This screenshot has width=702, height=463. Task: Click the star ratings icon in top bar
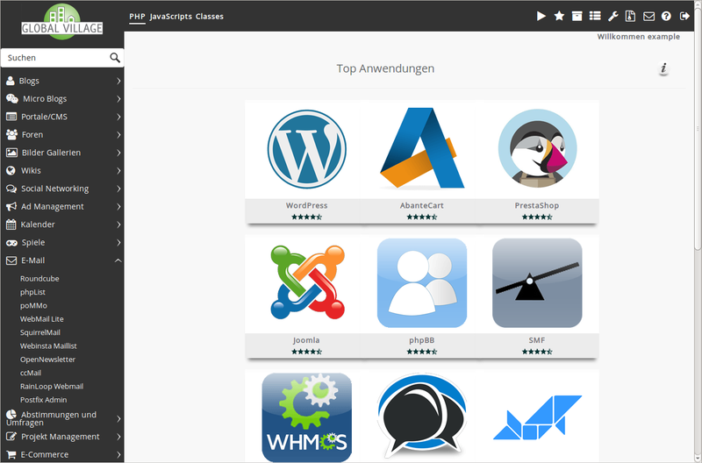559,16
